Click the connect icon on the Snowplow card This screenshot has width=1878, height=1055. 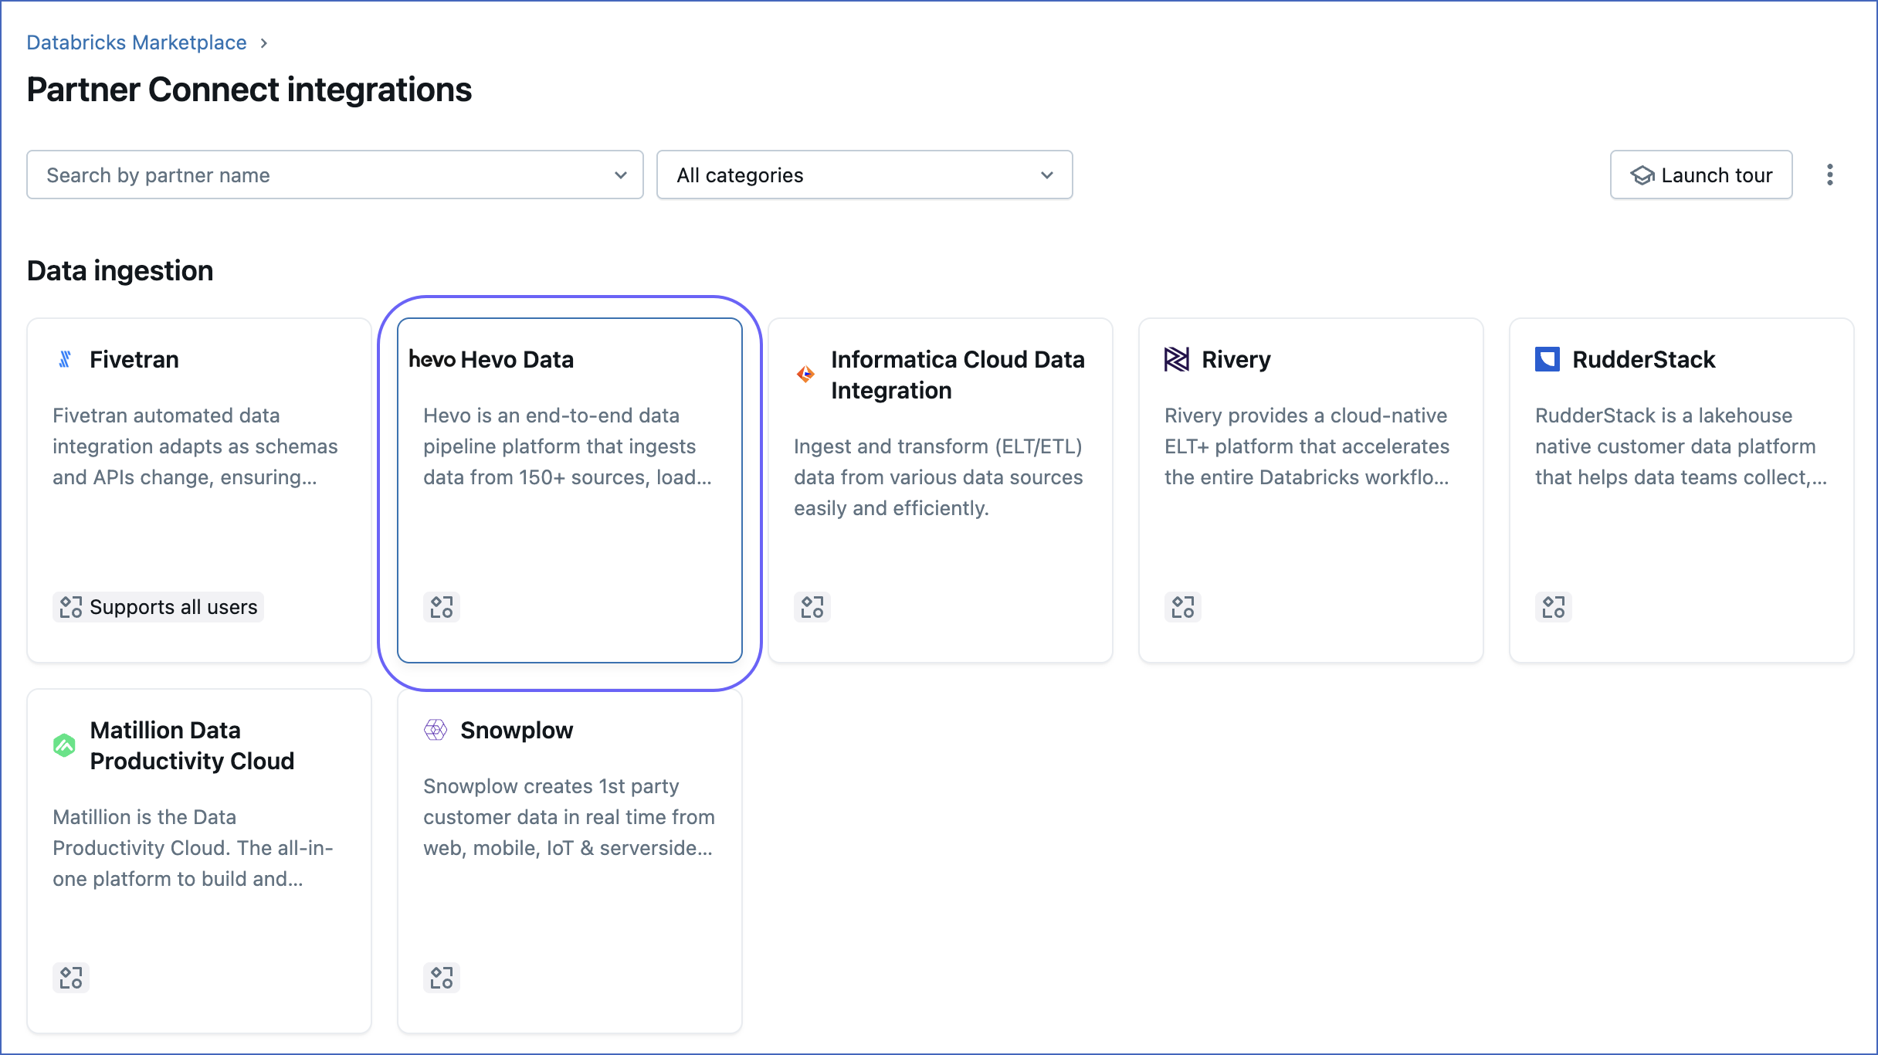pos(441,978)
